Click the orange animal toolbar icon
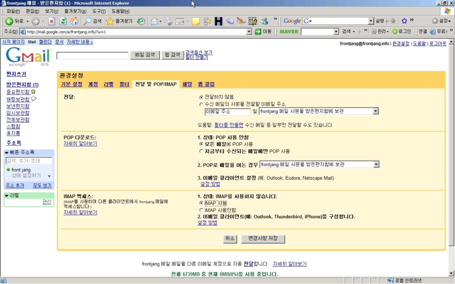 point(241,21)
